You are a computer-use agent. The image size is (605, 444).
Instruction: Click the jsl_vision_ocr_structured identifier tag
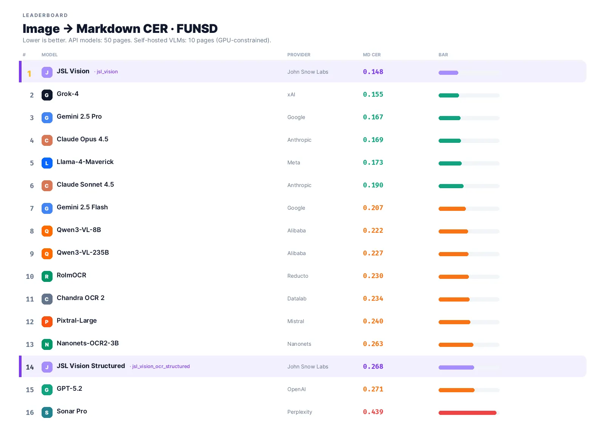click(x=161, y=367)
